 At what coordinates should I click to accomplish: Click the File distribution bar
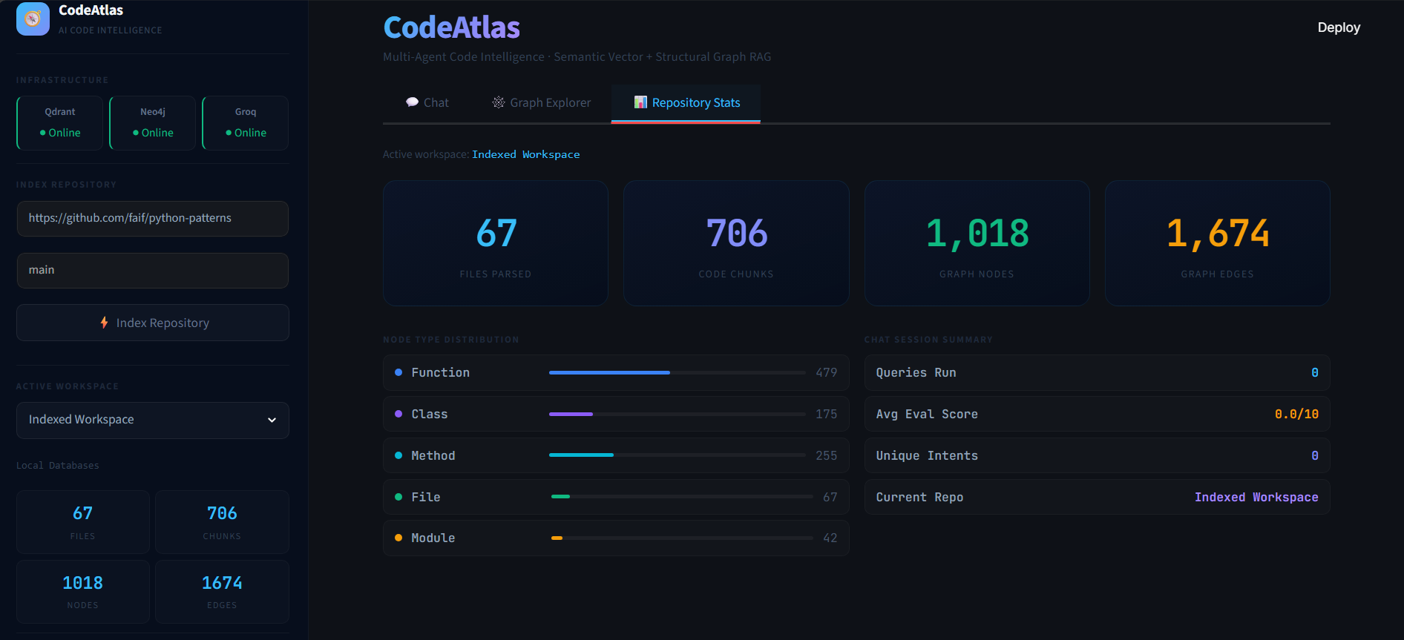[682, 497]
